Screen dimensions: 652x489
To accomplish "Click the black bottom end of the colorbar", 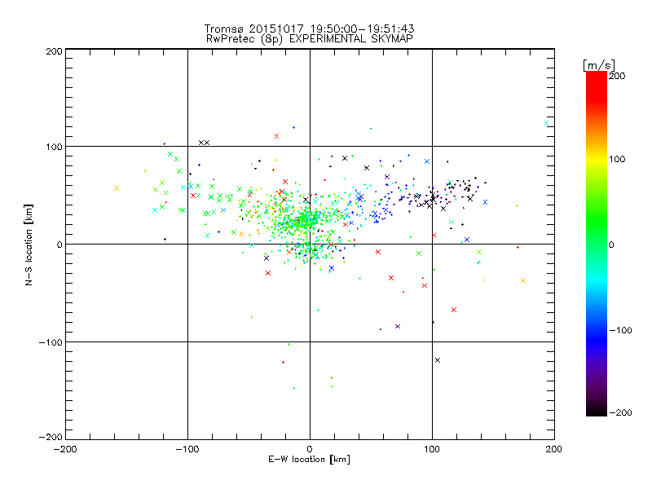I will [x=597, y=410].
